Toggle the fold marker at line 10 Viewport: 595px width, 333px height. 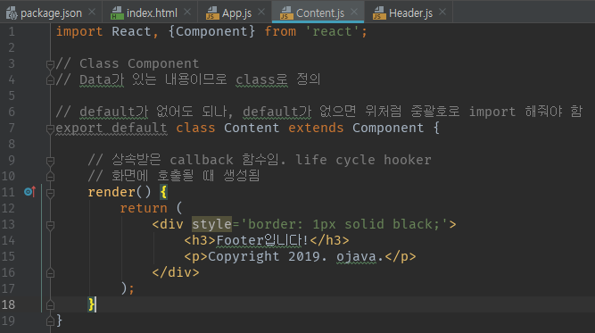click(50, 177)
